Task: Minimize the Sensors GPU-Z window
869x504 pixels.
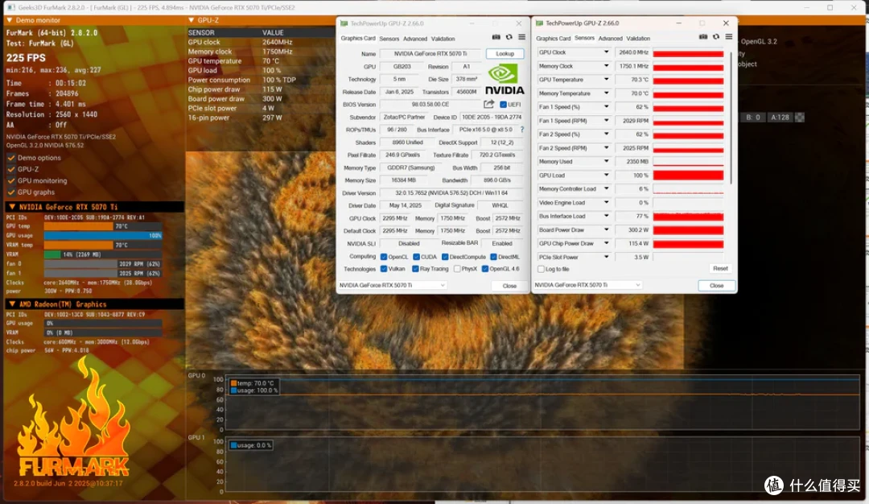Action: tap(679, 23)
